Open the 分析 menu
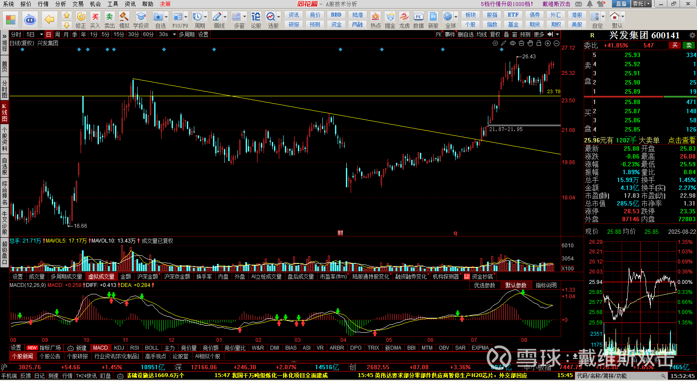The height and width of the screenshot is (381, 697). pyautogui.click(x=61, y=4)
